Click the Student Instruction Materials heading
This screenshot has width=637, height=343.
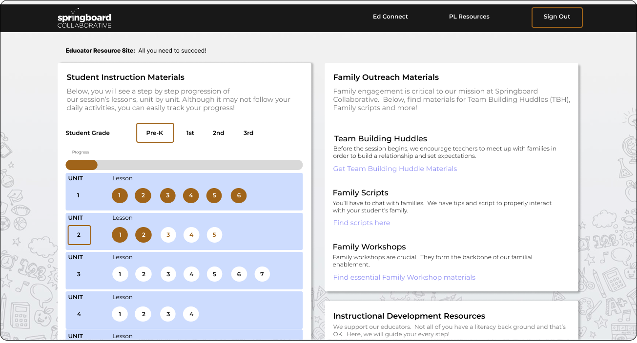point(125,77)
